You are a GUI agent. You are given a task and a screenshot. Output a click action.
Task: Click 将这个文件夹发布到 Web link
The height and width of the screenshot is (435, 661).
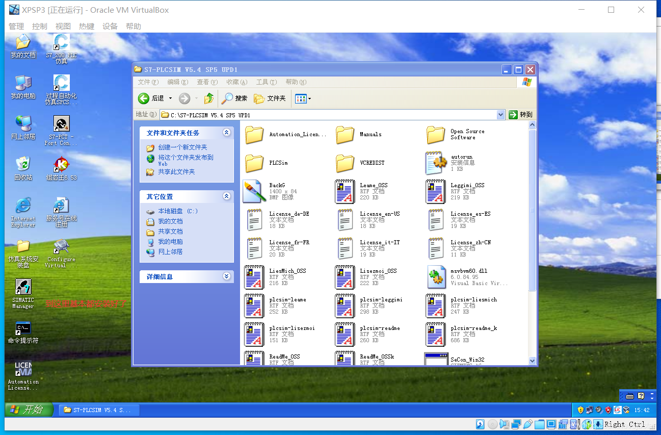click(x=186, y=160)
